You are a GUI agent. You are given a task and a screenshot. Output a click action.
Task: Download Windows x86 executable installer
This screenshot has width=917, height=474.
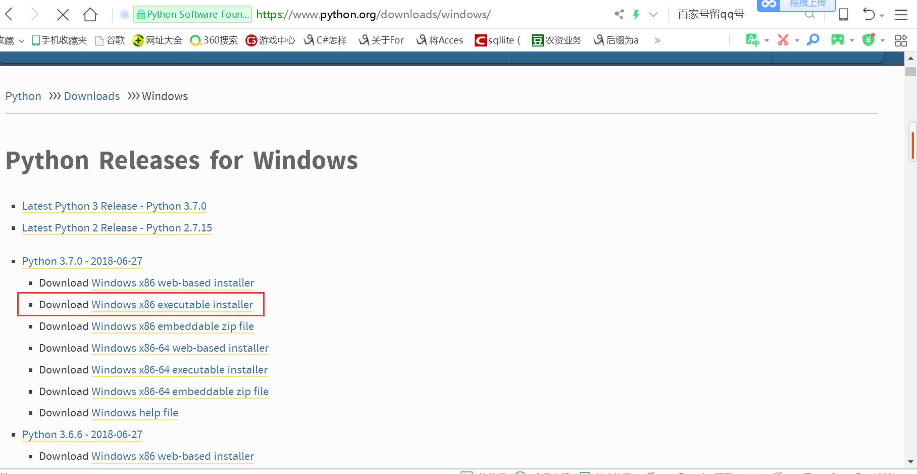[172, 305]
